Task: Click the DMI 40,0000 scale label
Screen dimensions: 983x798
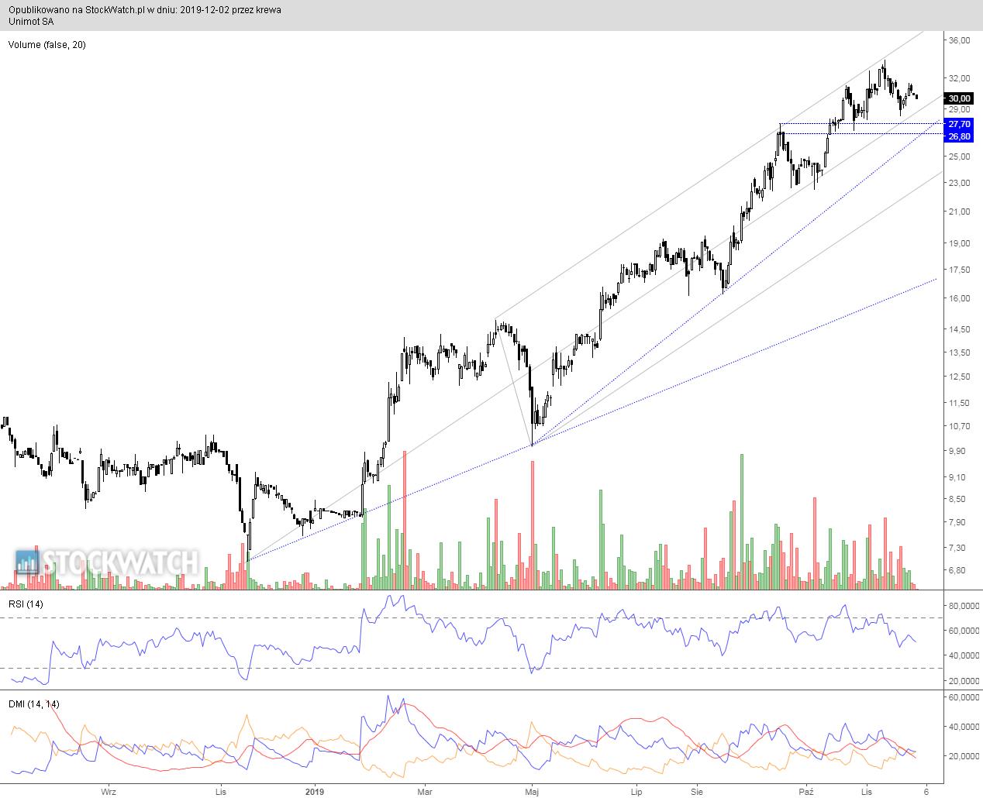Action: pyautogui.click(x=964, y=727)
